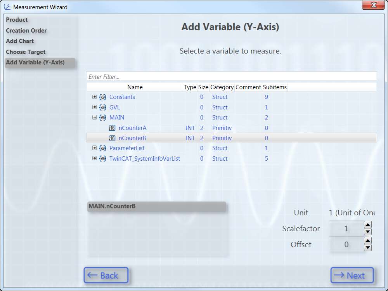The width and height of the screenshot is (388, 291).
Task: Click the struct icon beside ParameterList
Action: pos(103,148)
